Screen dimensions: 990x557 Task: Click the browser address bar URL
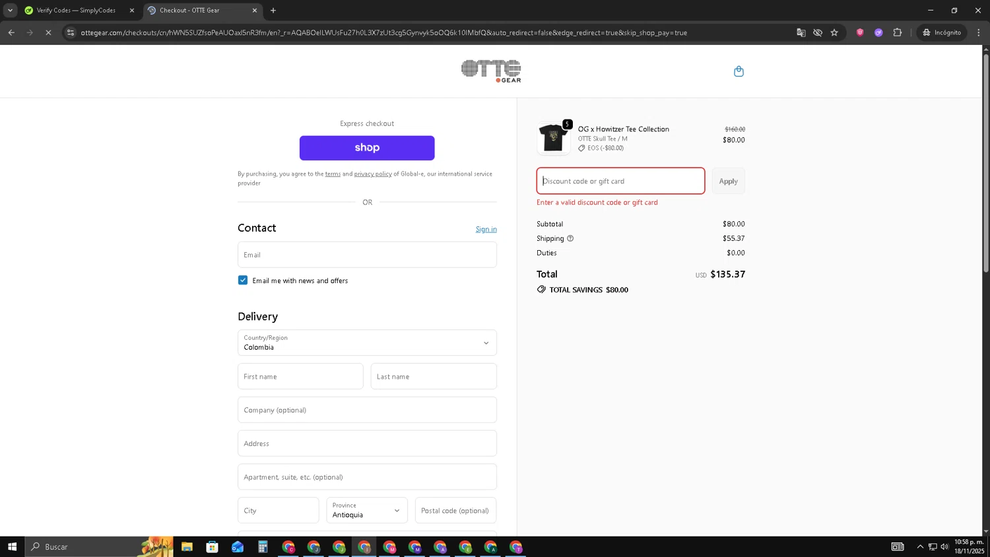click(384, 32)
